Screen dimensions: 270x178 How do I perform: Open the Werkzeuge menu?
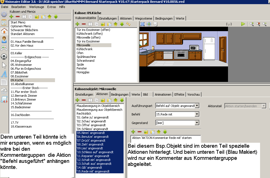point(36,7)
